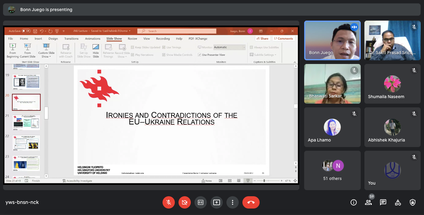Click the Share button in PowerPoint
This screenshot has height=215, width=424.
262,38
